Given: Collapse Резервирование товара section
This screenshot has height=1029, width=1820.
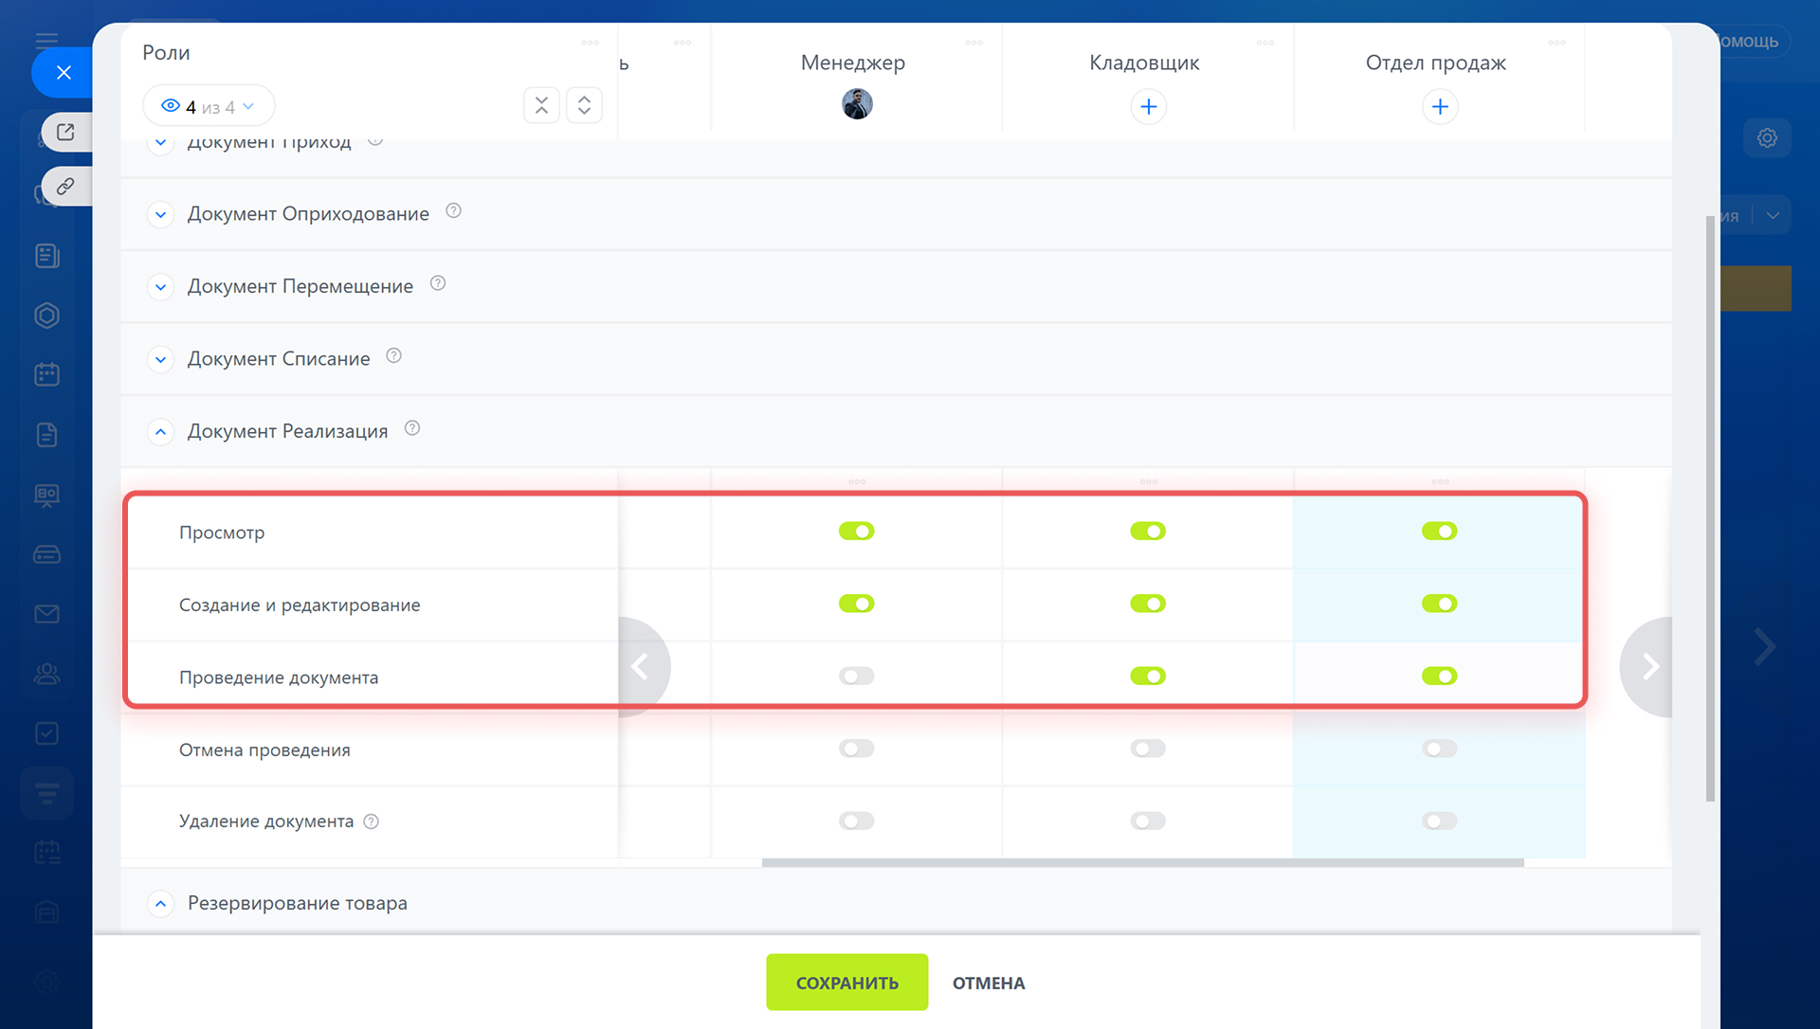Looking at the screenshot, I should (161, 904).
